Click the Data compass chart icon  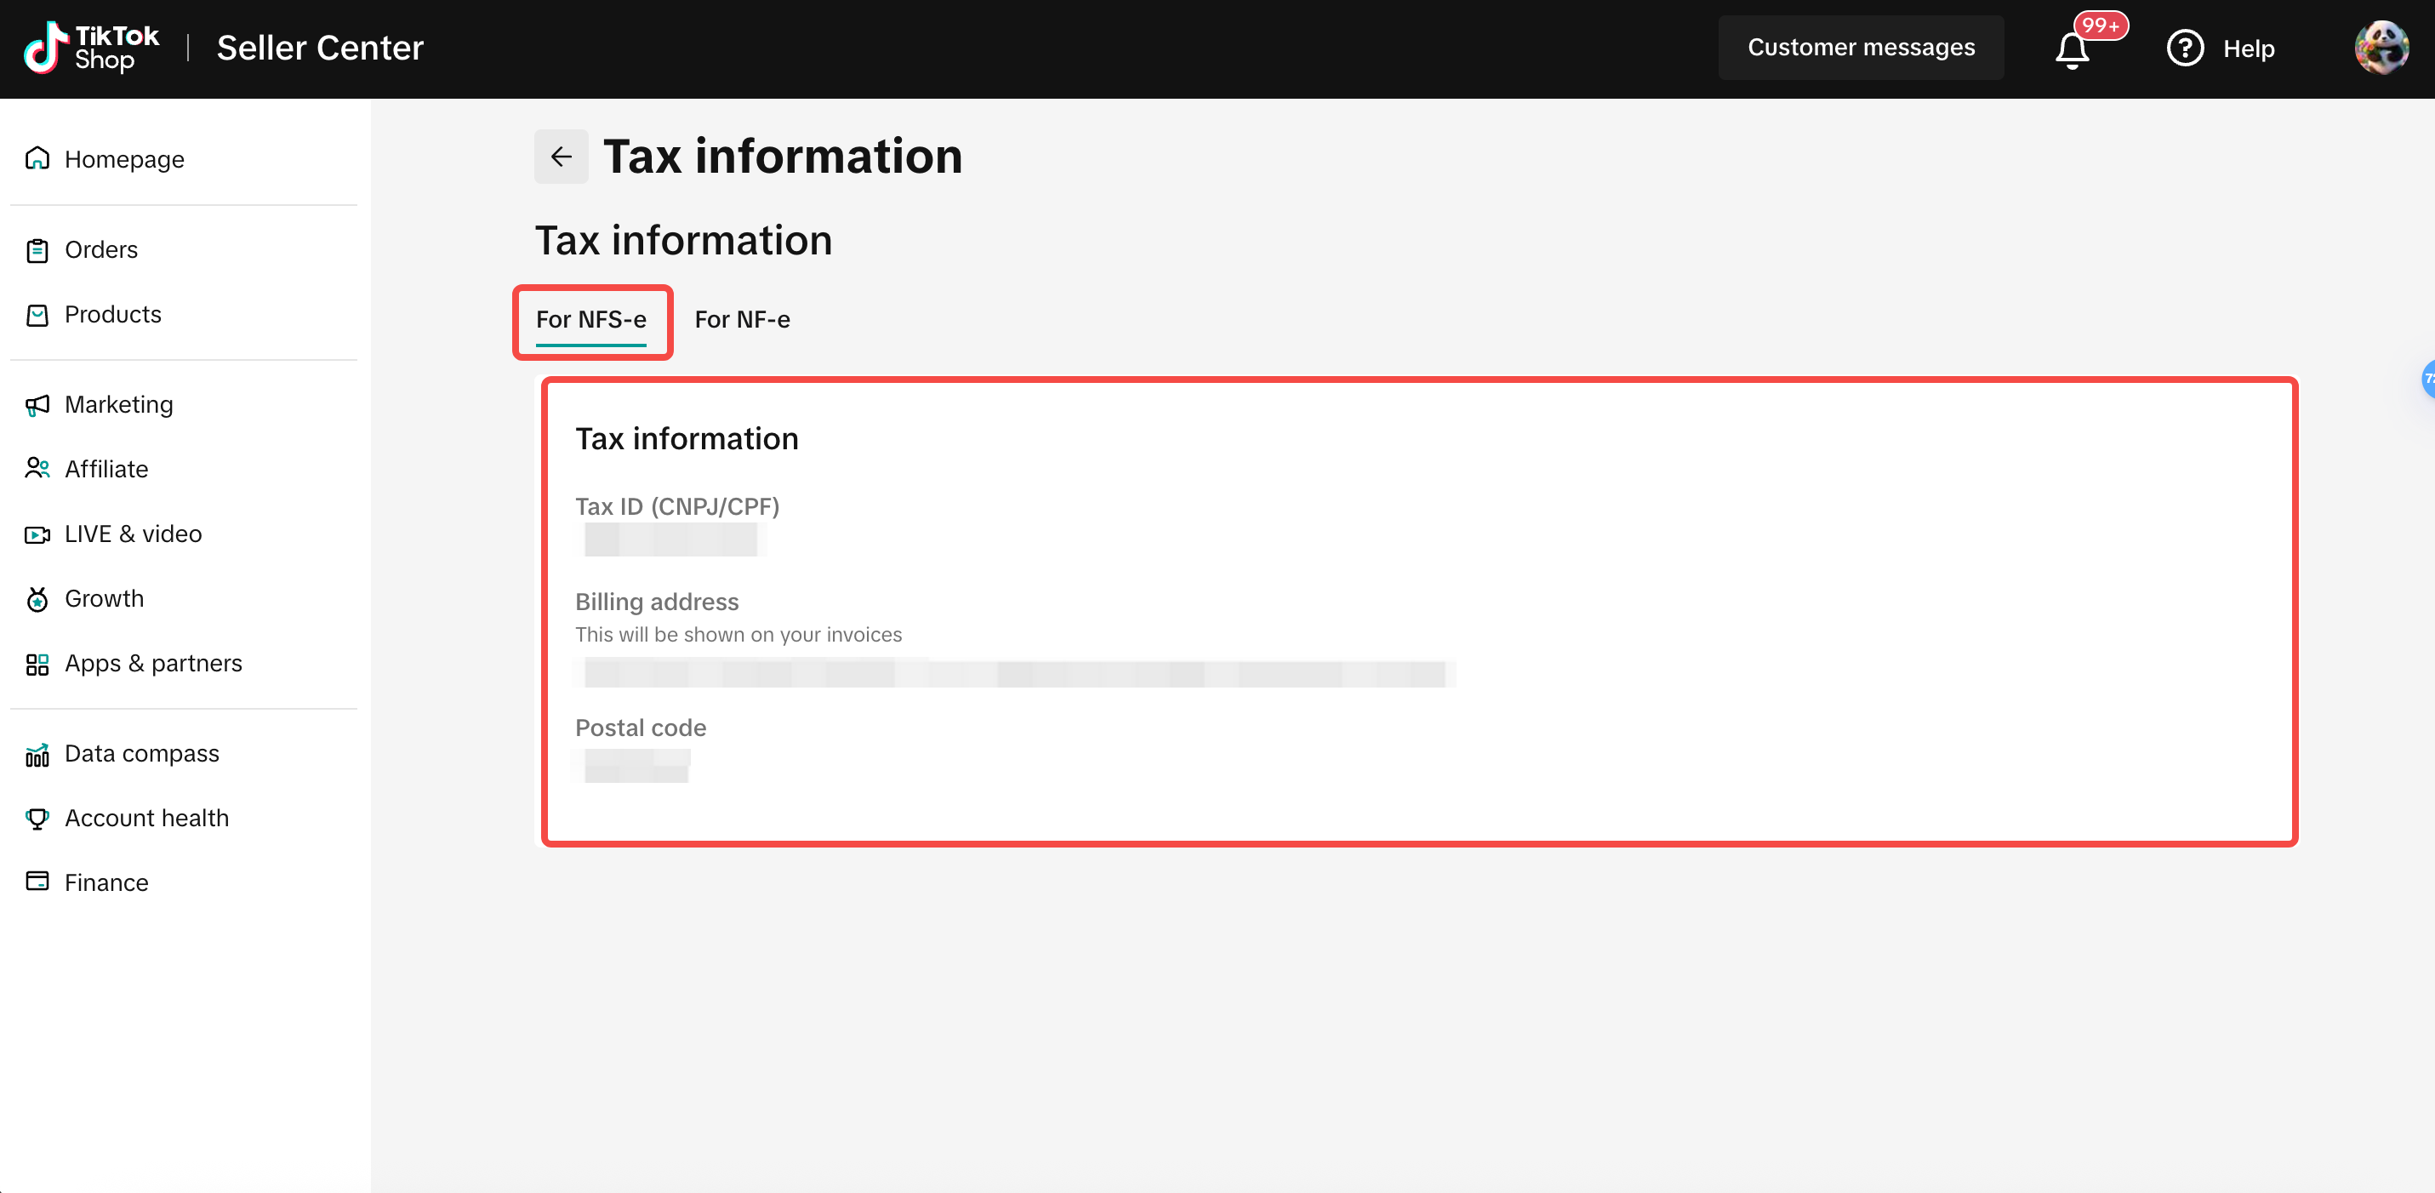click(37, 755)
